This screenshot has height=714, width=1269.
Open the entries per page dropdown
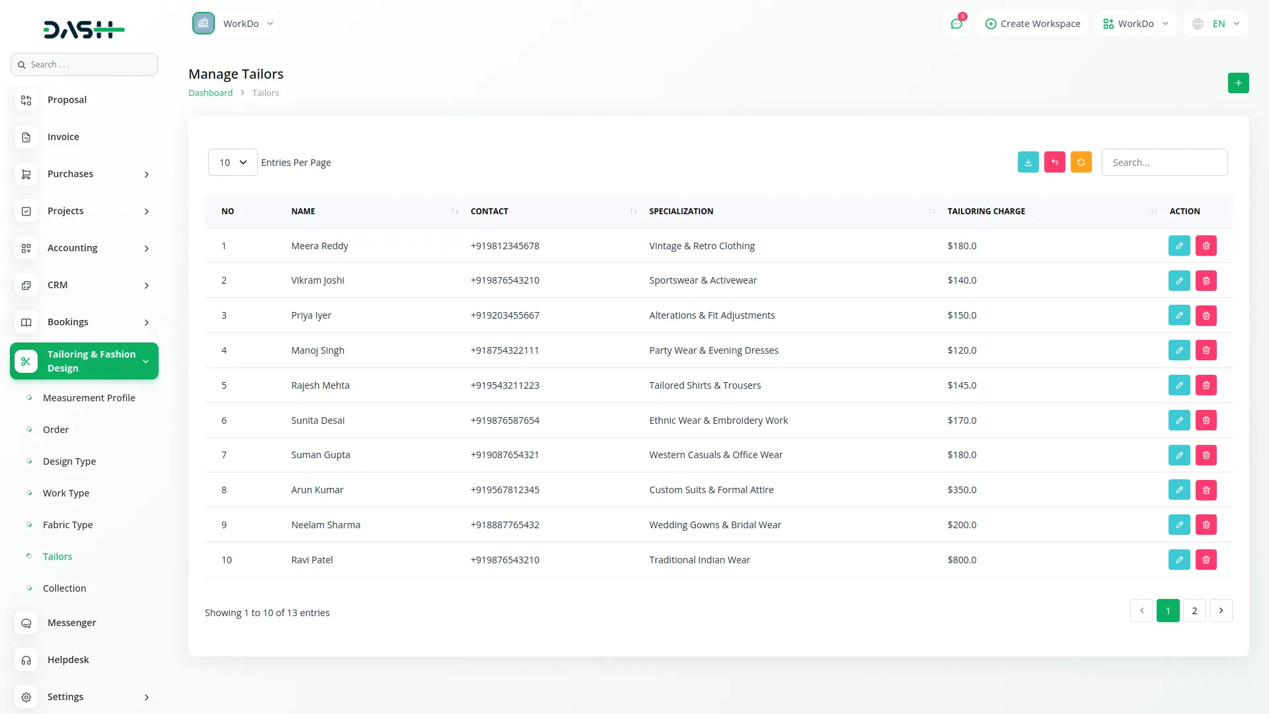tap(233, 163)
